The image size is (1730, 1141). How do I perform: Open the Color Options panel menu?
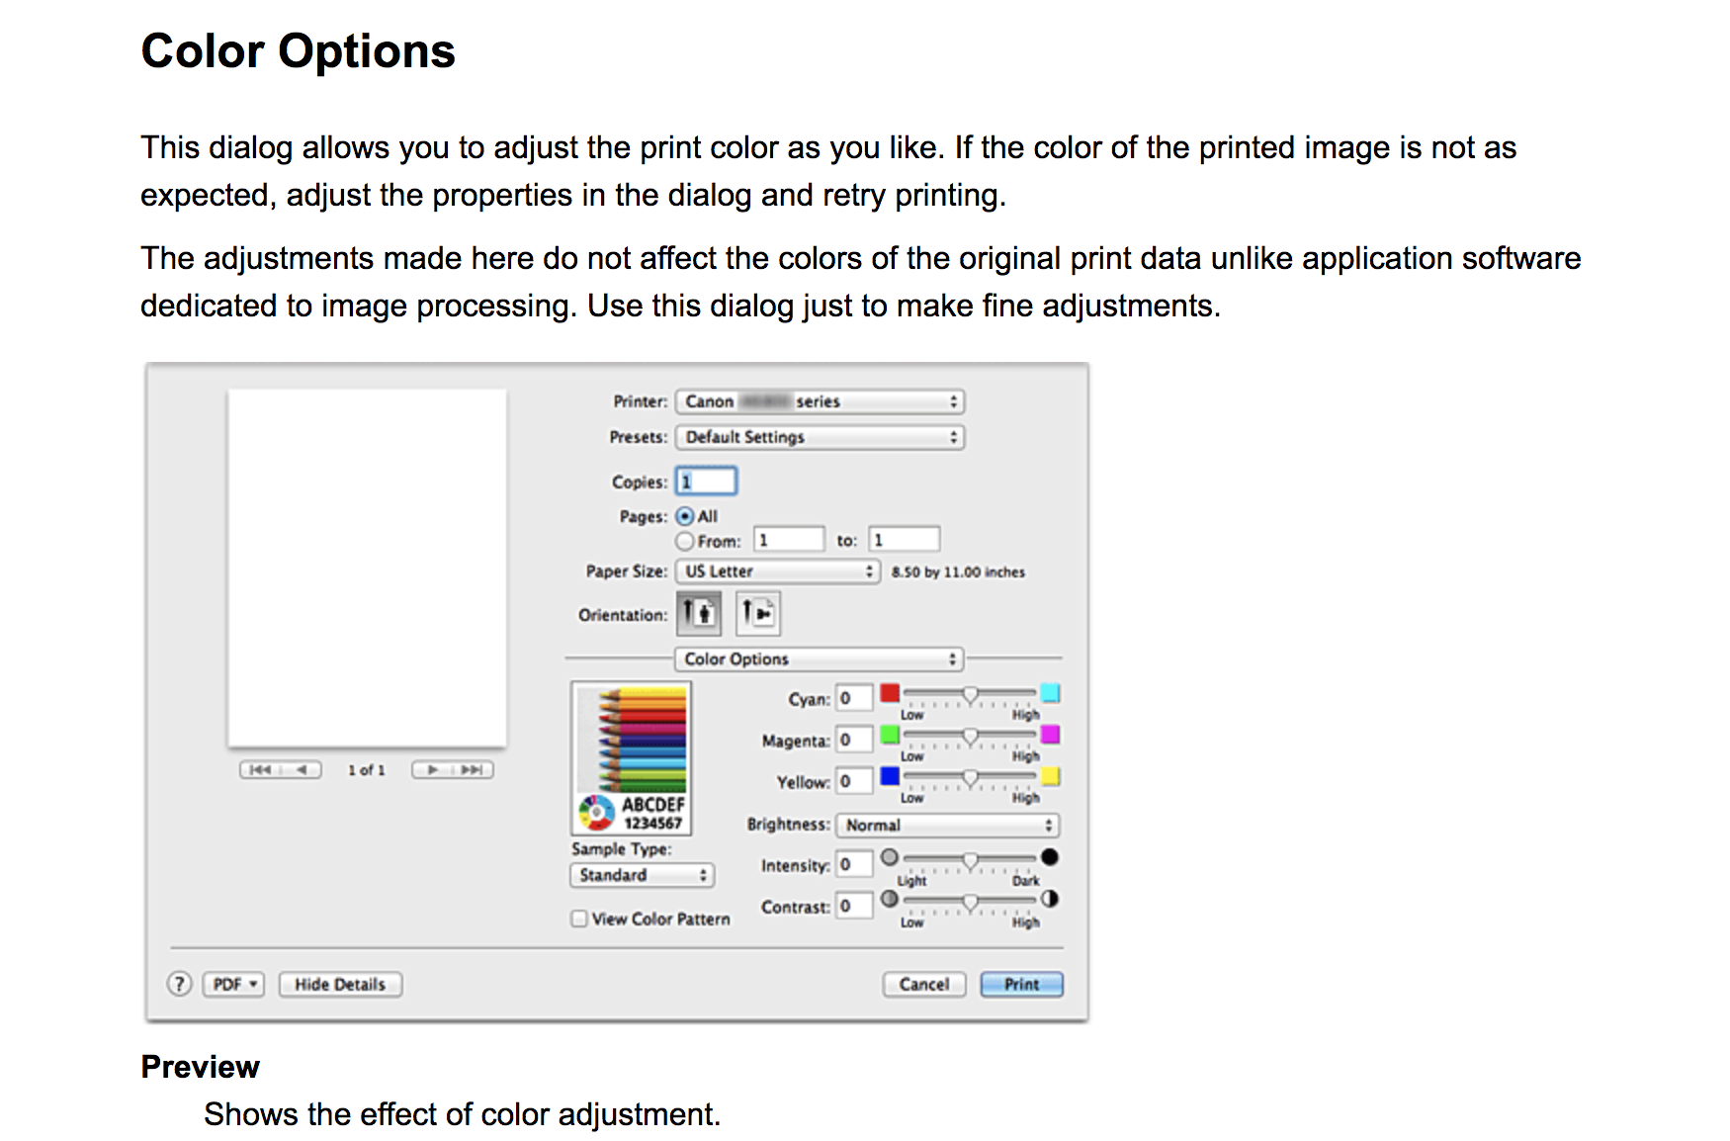pyautogui.click(x=819, y=658)
